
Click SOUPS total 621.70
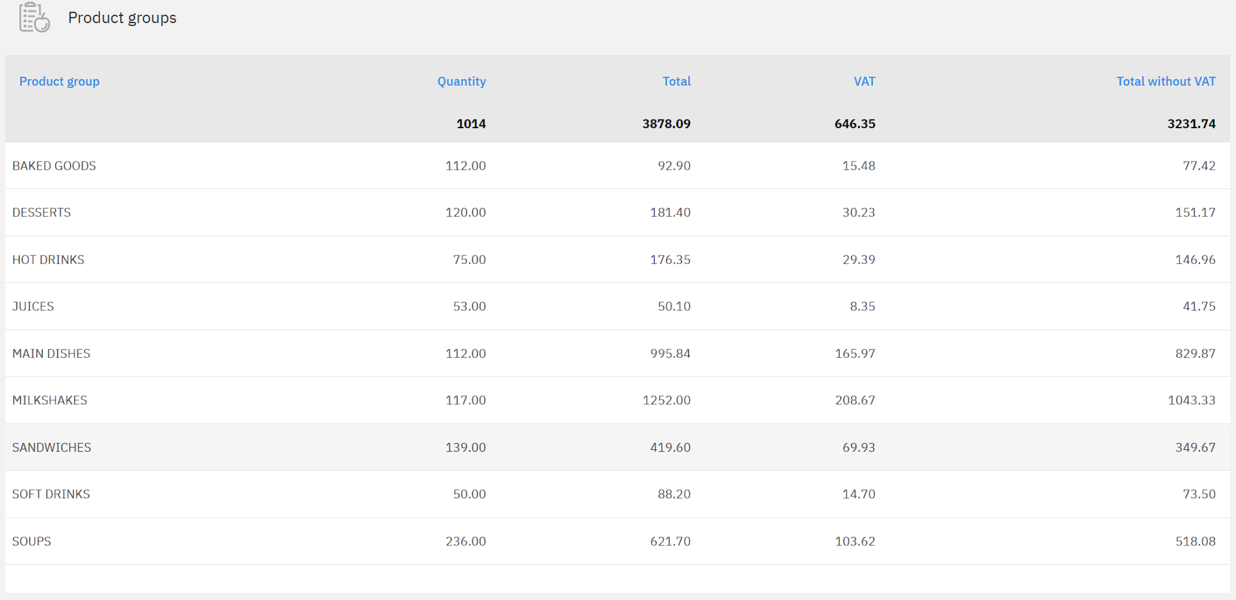point(670,541)
